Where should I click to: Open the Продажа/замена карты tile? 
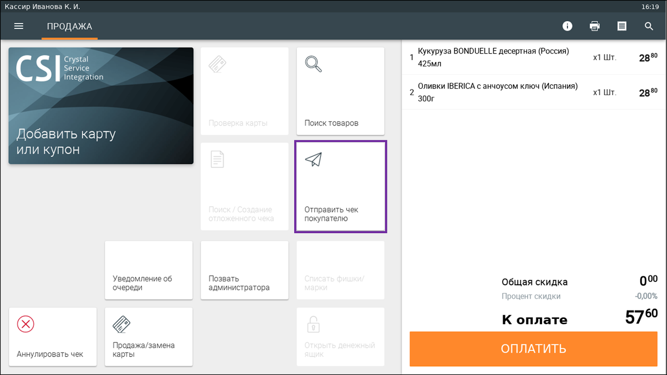tap(149, 337)
